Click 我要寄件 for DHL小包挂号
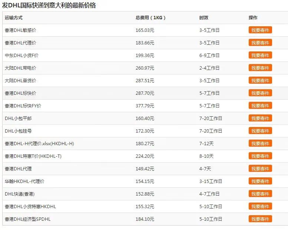Viewport: 288px width, 230px height. [x=260, y=131]
